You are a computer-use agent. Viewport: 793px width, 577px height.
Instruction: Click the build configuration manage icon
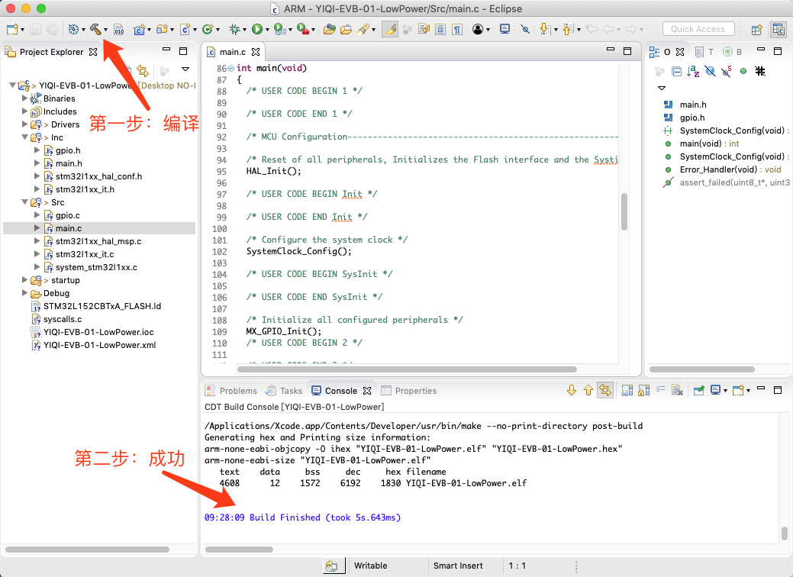74,29
